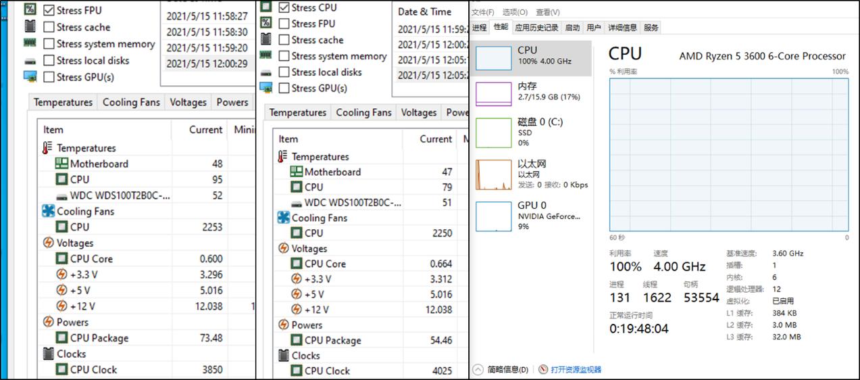The image size is (860, 380).
Task: Click the Motherboard icon in the 48 row
Action: click(x=61, y=164)
